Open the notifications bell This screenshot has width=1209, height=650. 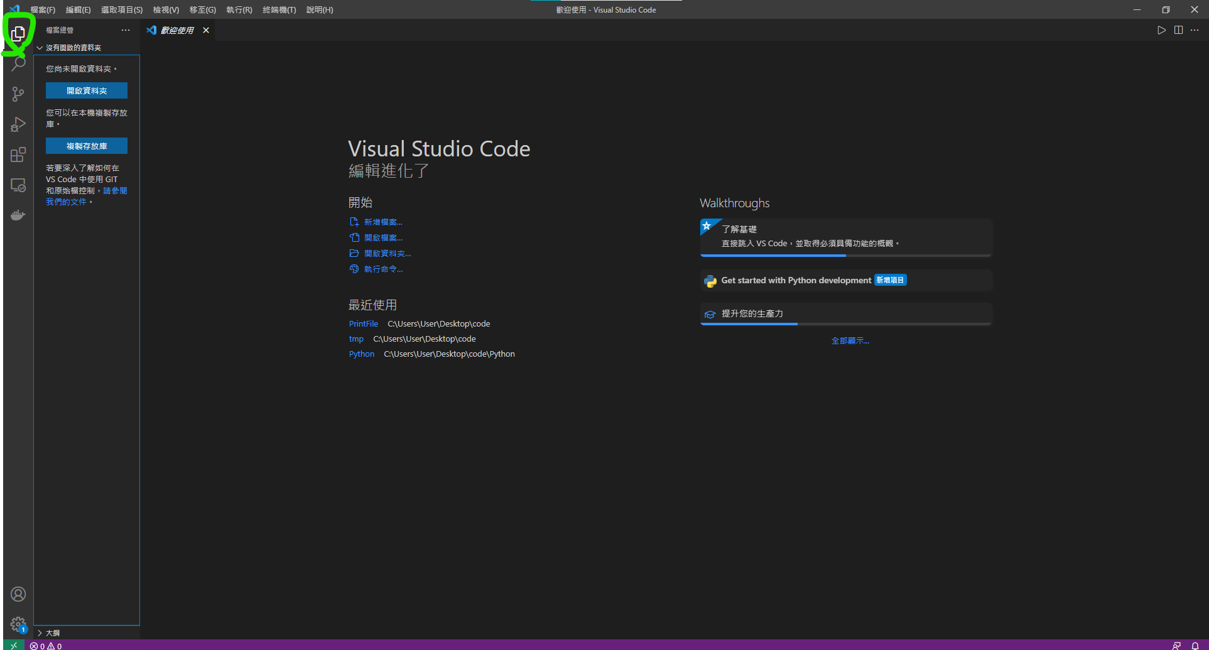pyautogui.click(x=1195, y=646)
